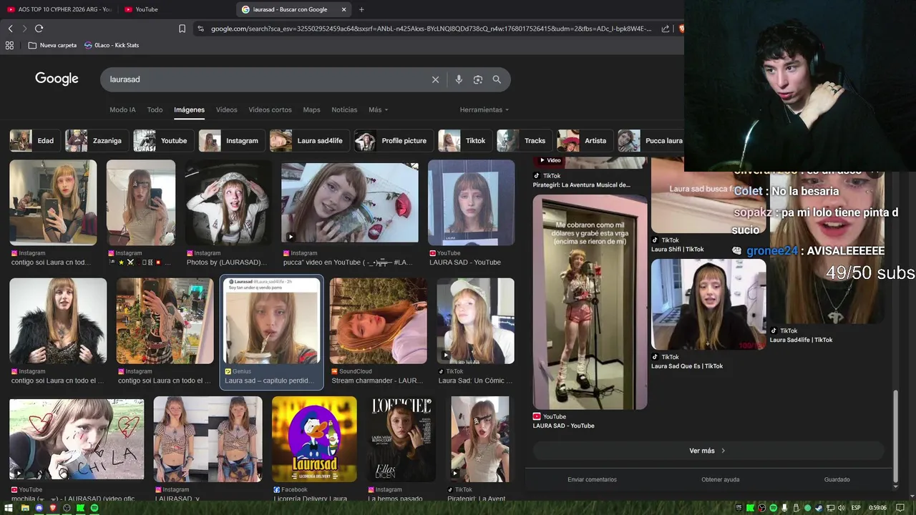Go forward with the browser forward arrow

[24, 29]
